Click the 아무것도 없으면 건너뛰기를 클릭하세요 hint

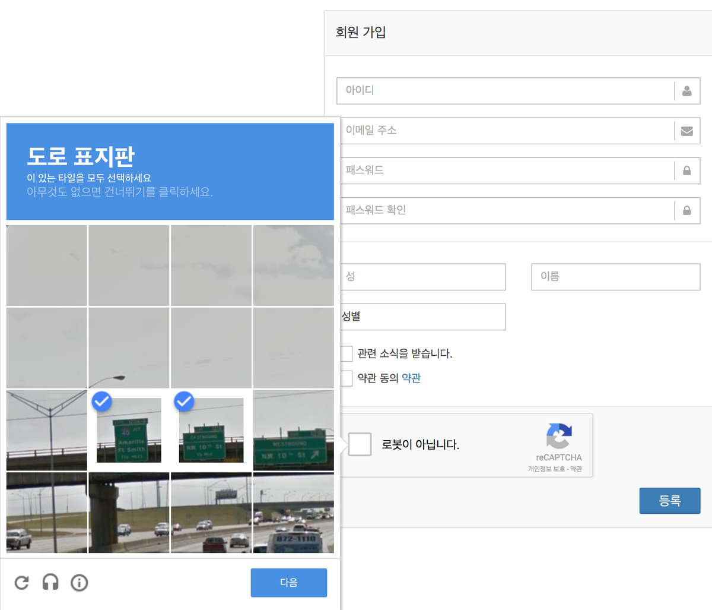point(120,192)
